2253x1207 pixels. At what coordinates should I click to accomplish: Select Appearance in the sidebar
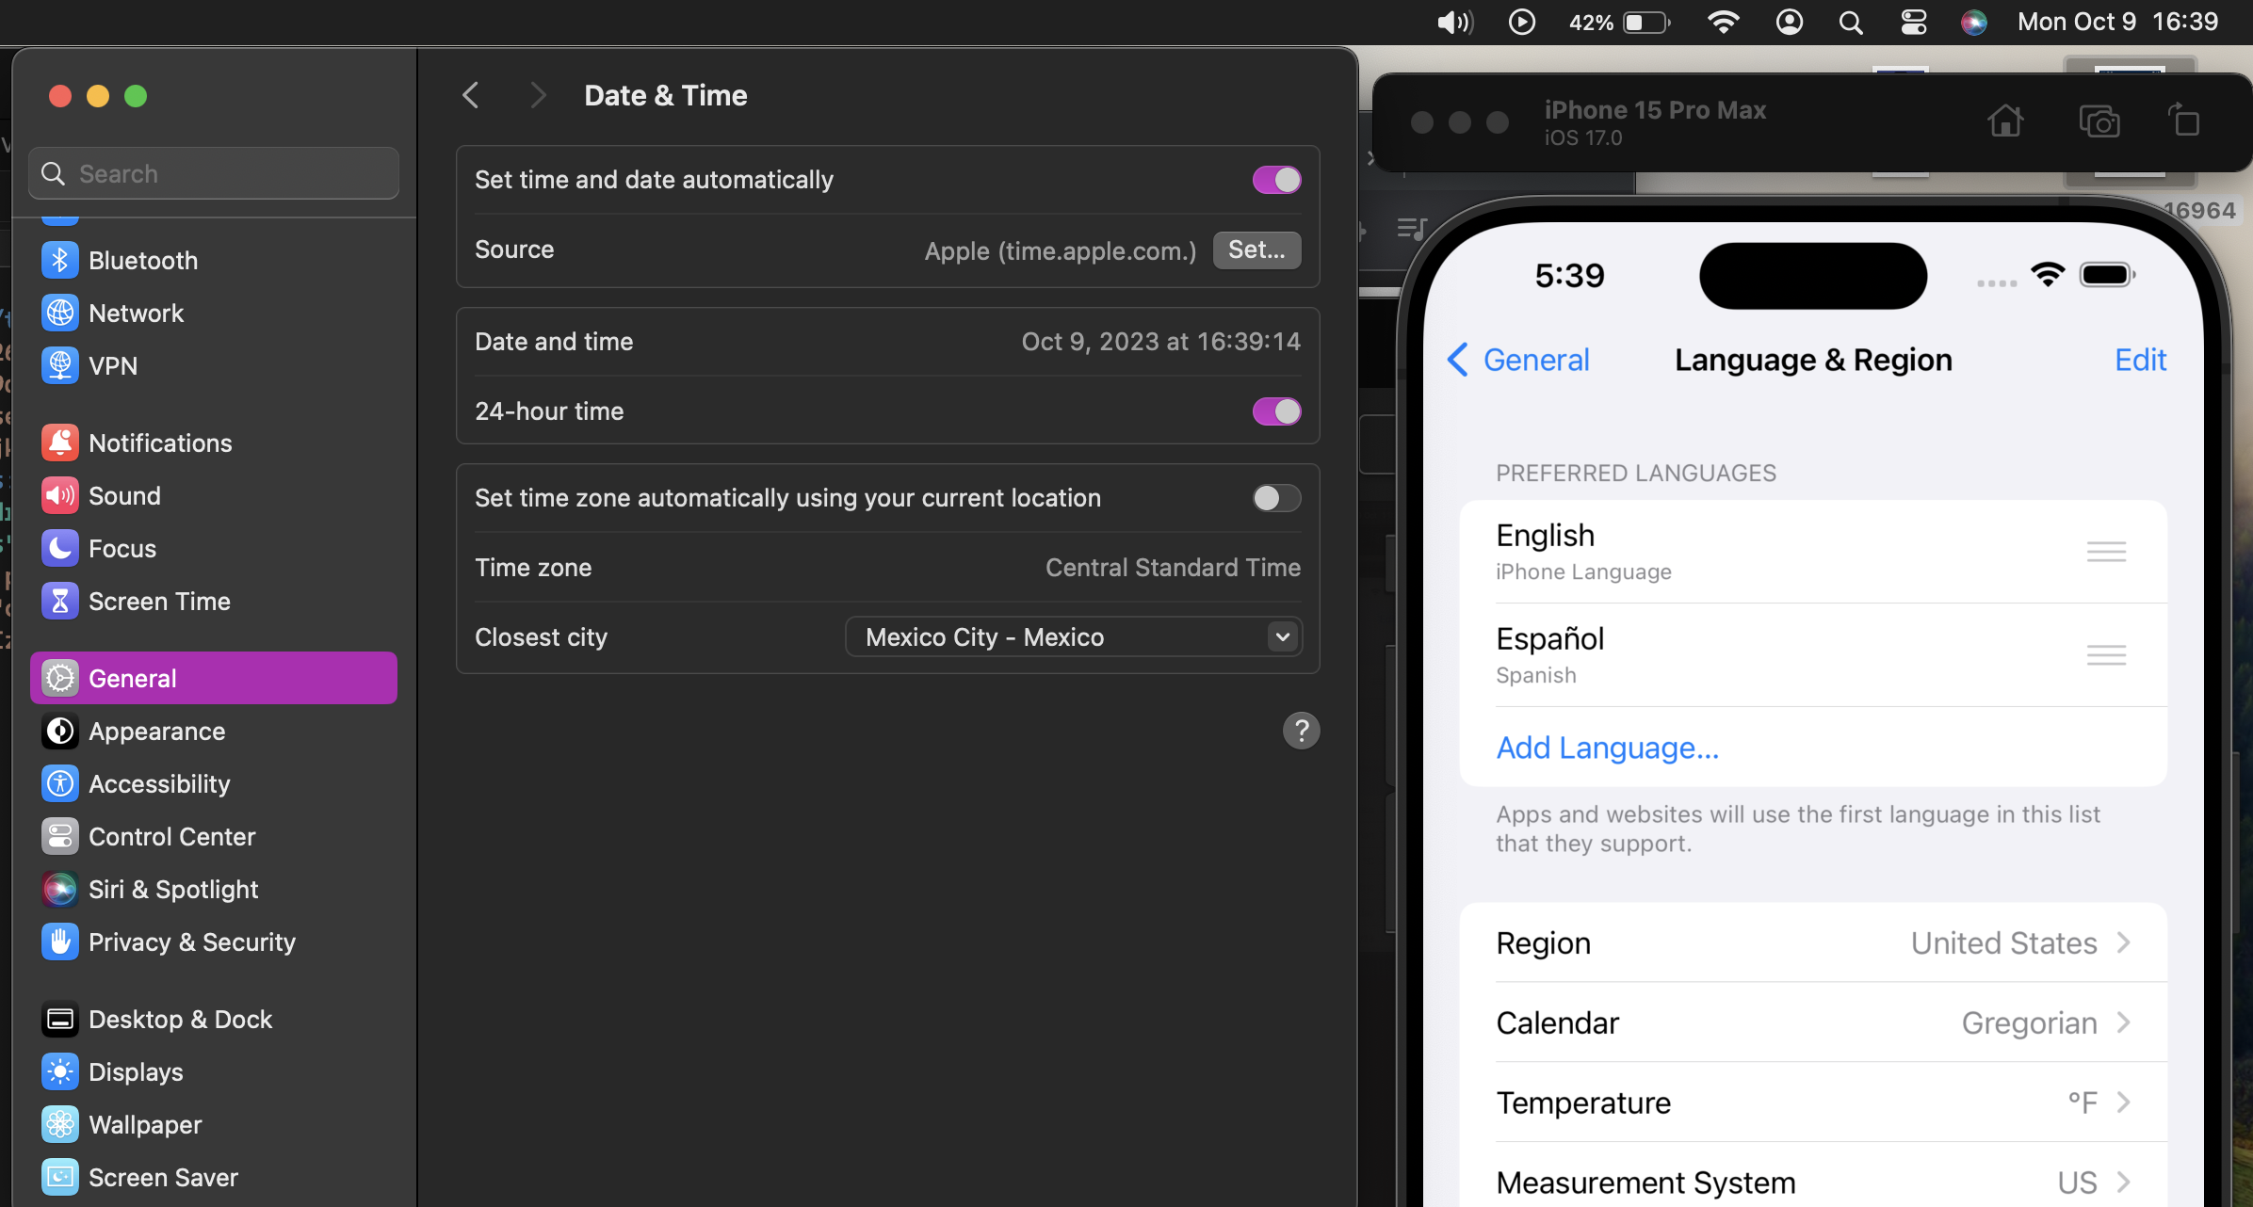click(156, 731)
